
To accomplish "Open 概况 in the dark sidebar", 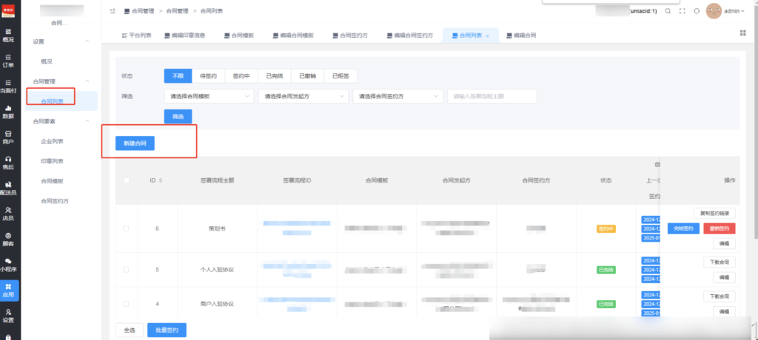I will tap(8, 35).
